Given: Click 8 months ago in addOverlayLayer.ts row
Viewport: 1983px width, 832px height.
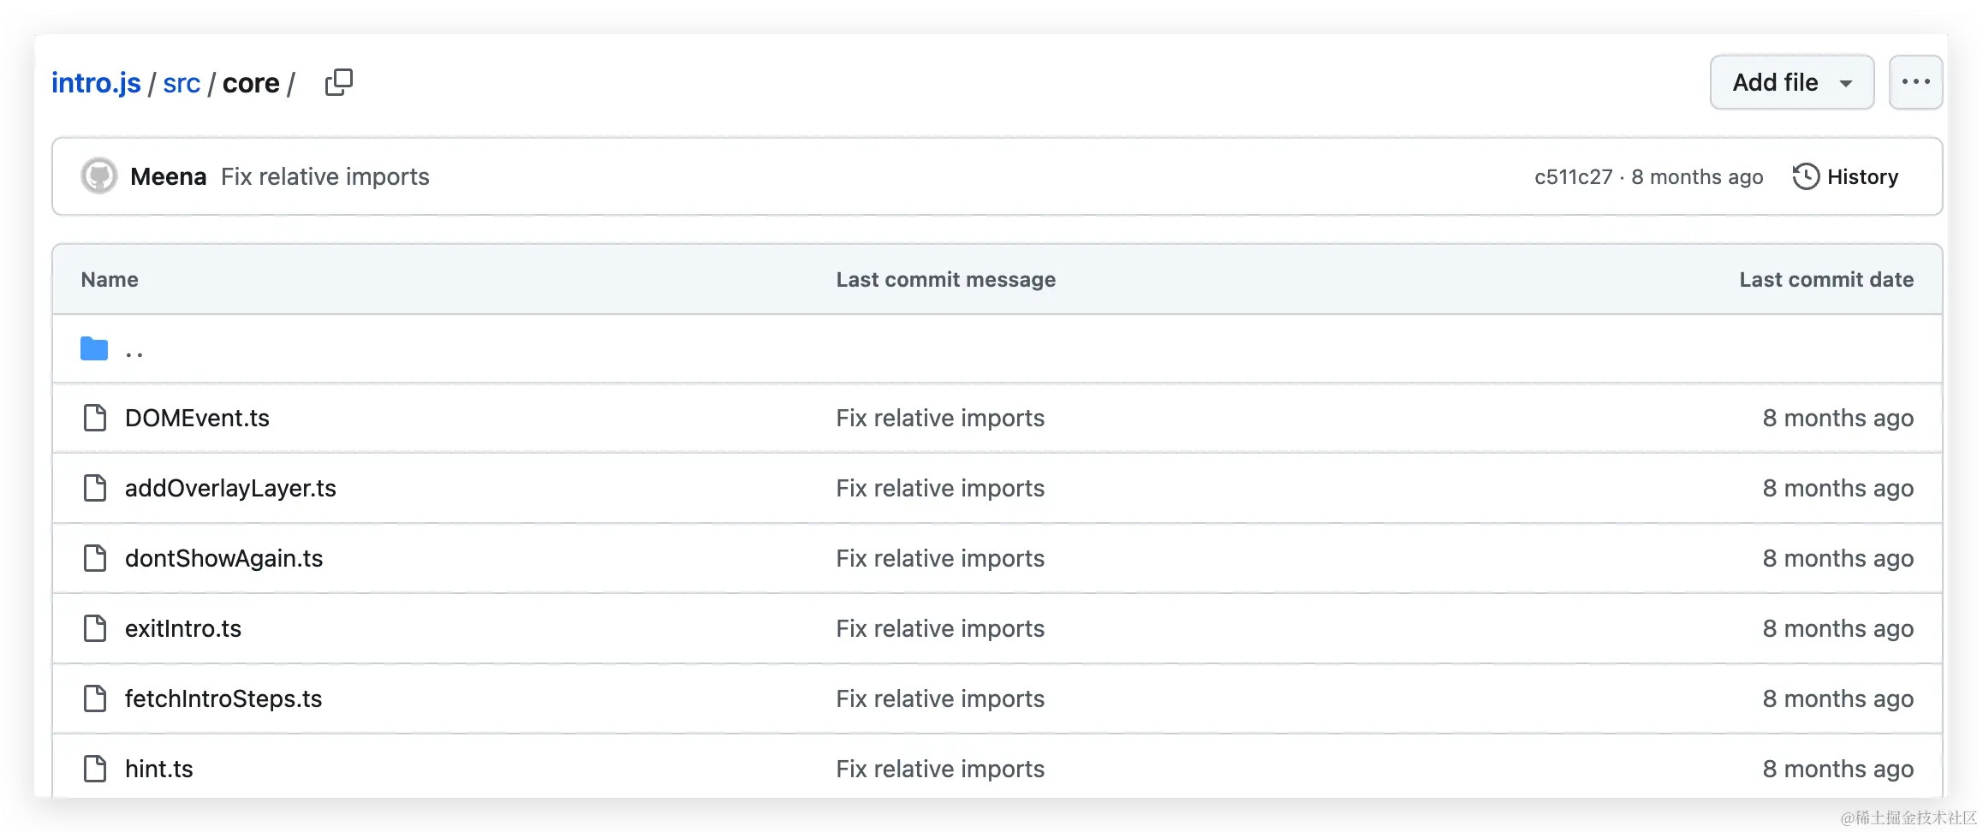Looking at the screenshot, I should 1837,488.
